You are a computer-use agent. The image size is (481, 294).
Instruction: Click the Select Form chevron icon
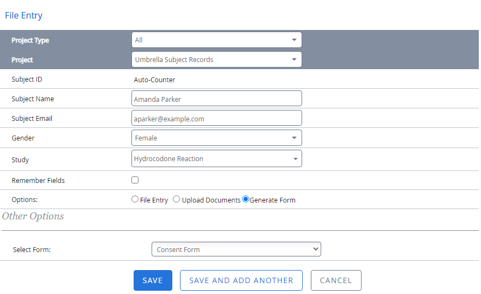pyautogui.click(x=315, y=249)
